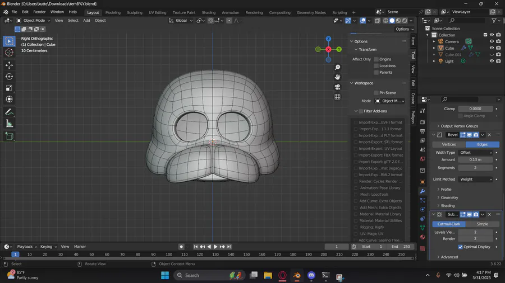
Task: Switch to the Shading workspace tab
Action: coord(208,12)
